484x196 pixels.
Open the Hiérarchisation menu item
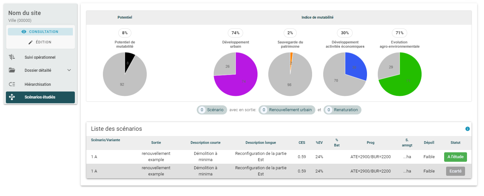coord(38,84)
